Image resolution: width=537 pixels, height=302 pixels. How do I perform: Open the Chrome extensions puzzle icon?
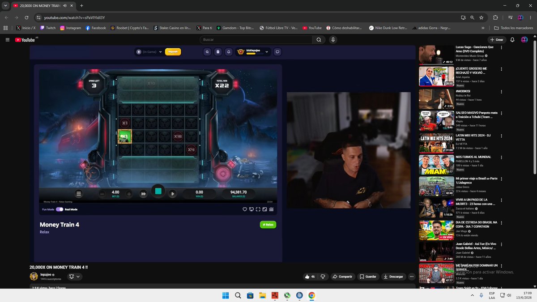tap(495, 17)
